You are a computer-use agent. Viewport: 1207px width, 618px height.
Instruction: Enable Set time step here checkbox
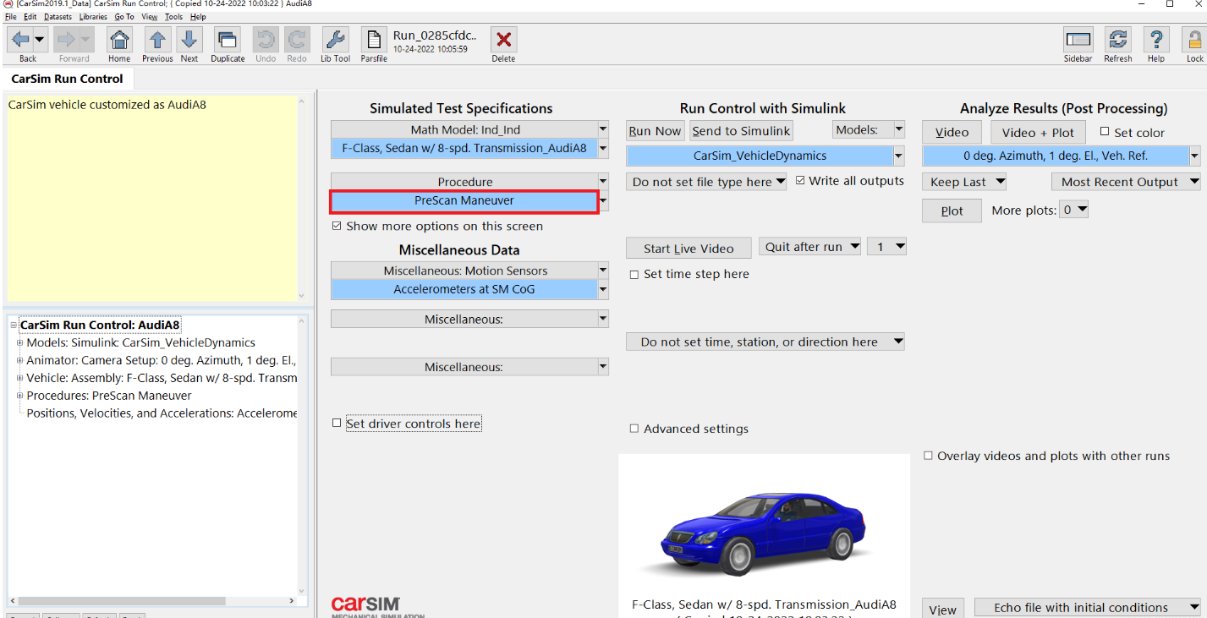pos(634,274)
